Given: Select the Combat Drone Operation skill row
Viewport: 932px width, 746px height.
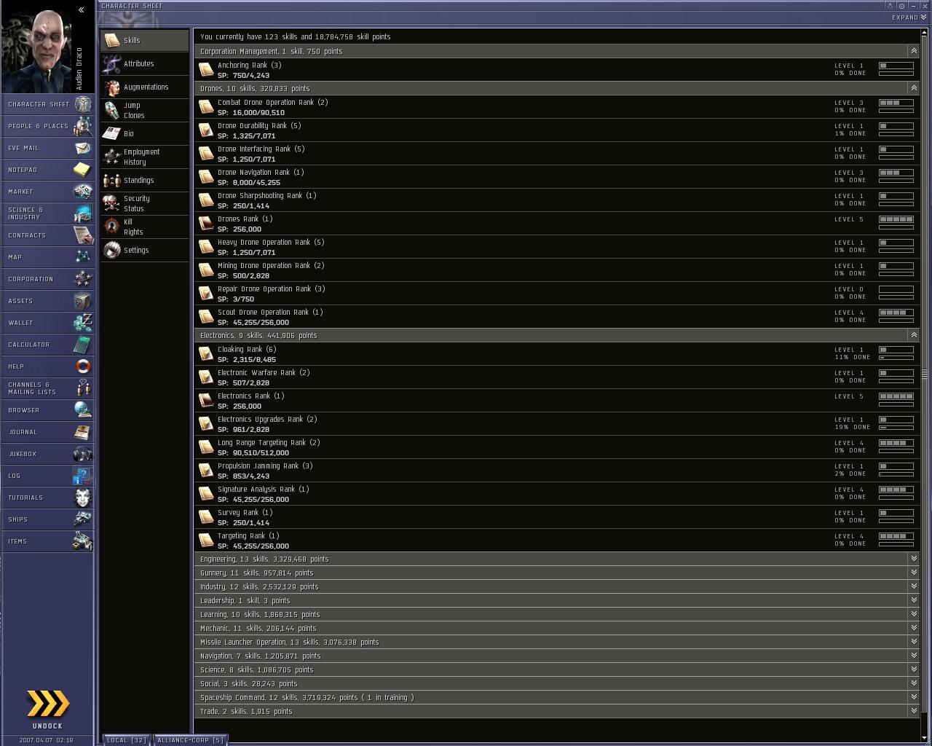Looking at the screenshot, I should click(557, 107).
